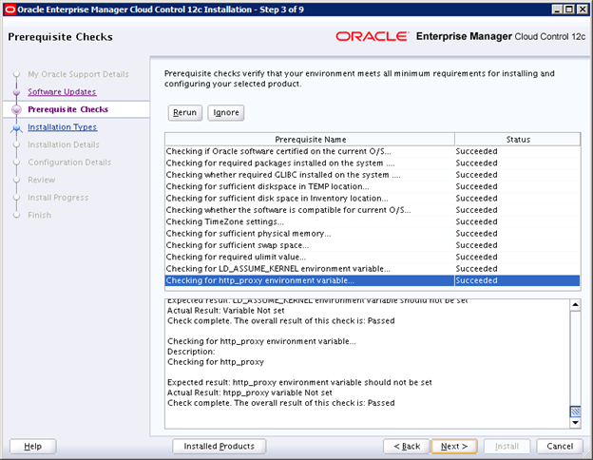Click the Software Updates step node icon
Screen dimensions: 593x460
(x=16, y=92)
